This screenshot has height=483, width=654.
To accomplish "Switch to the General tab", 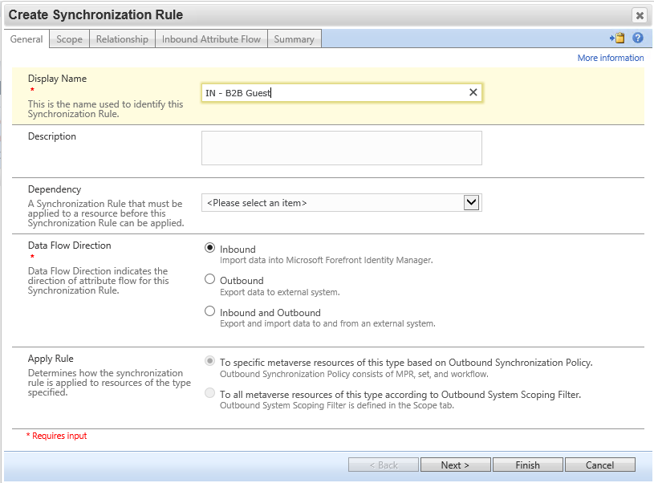I will tap(26, 39).
